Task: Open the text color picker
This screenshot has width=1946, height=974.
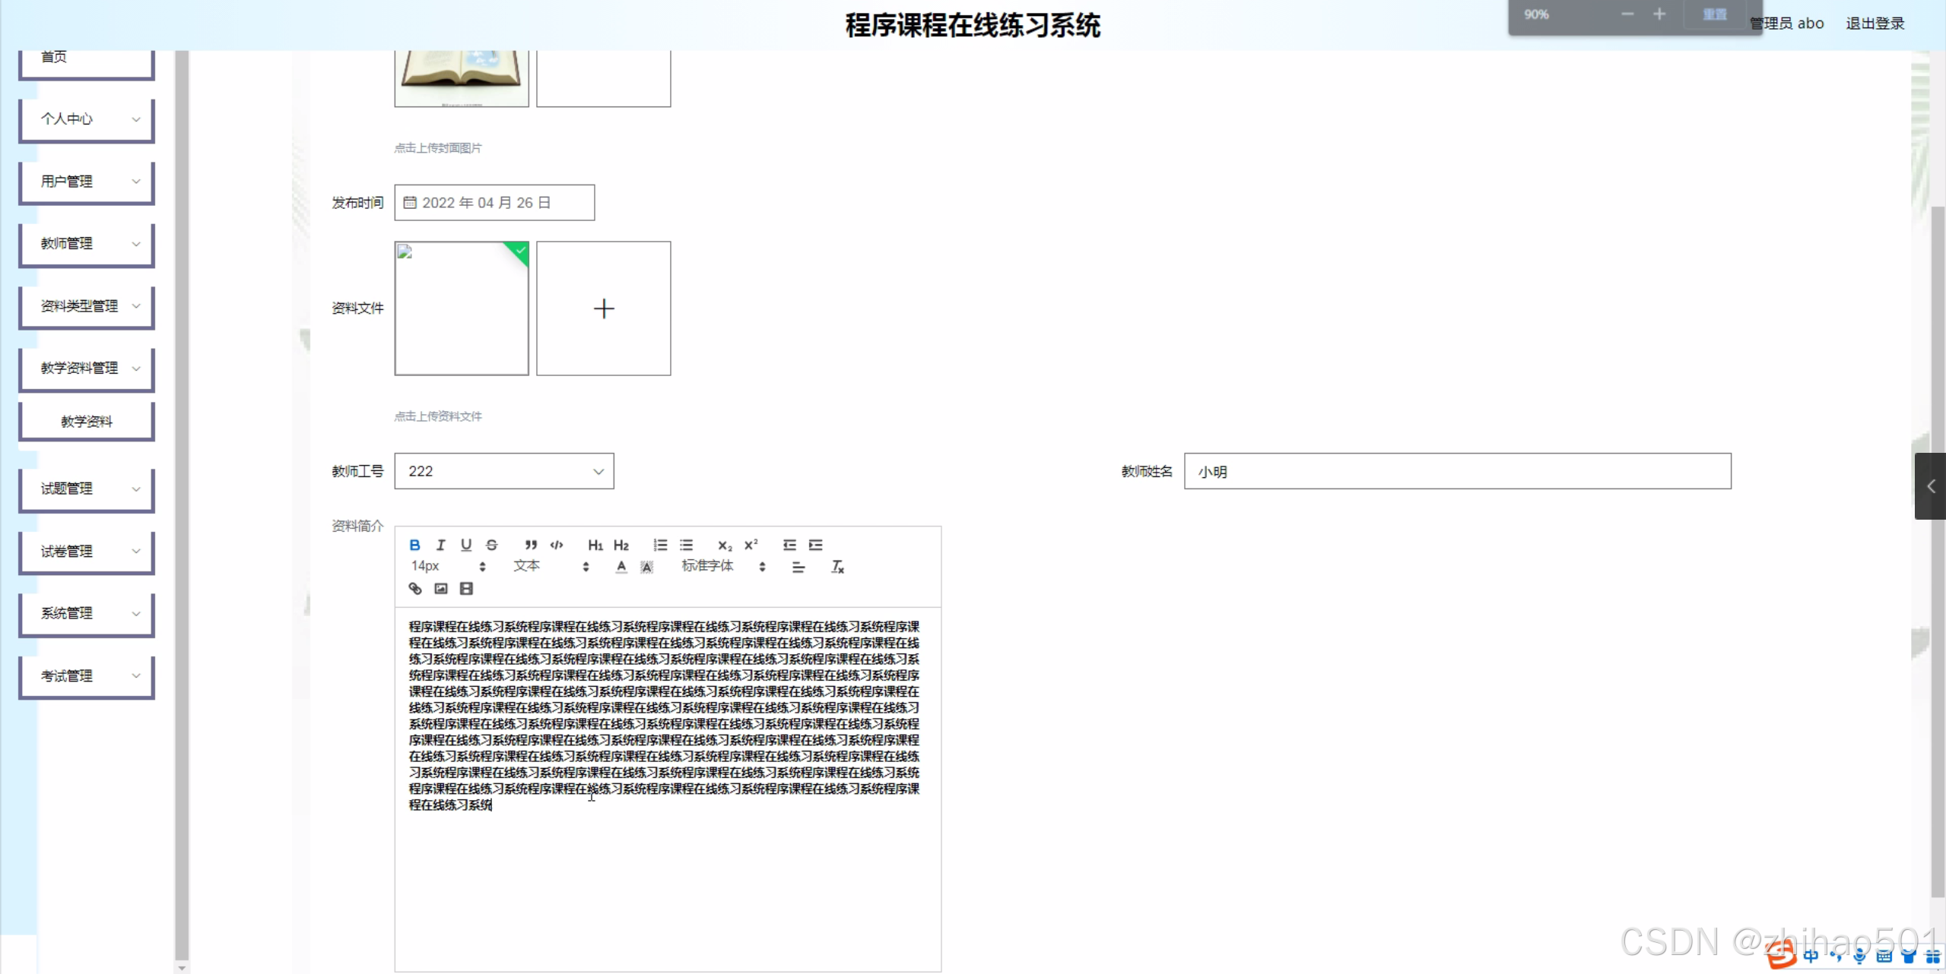Action: pyautogui.click(x=621, y=567)
